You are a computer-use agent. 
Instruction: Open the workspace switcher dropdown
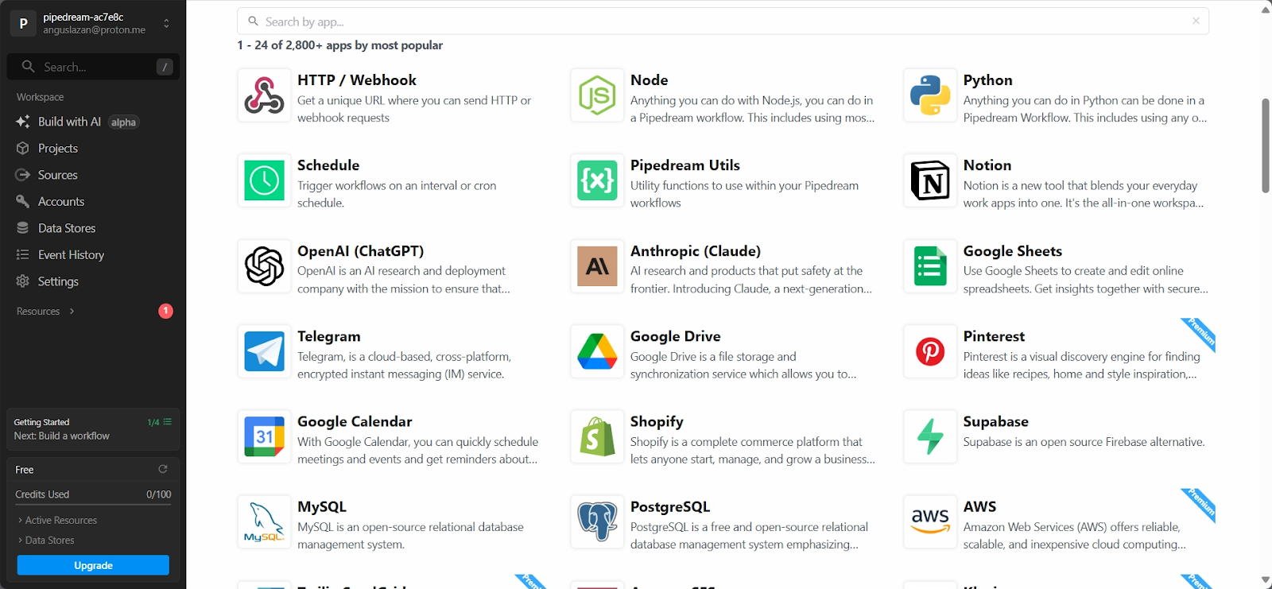166,23
